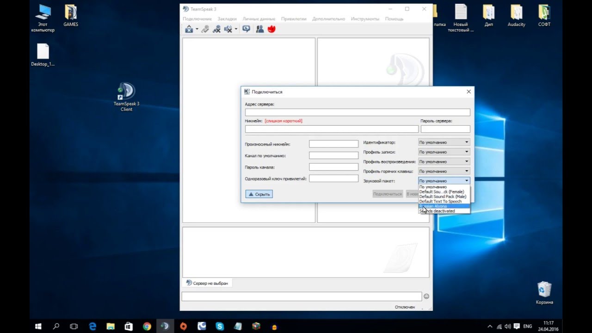Open the emoticon smiley picker
Screen dimensions: 592x333
pyautogui.click(x=426, y=296)
